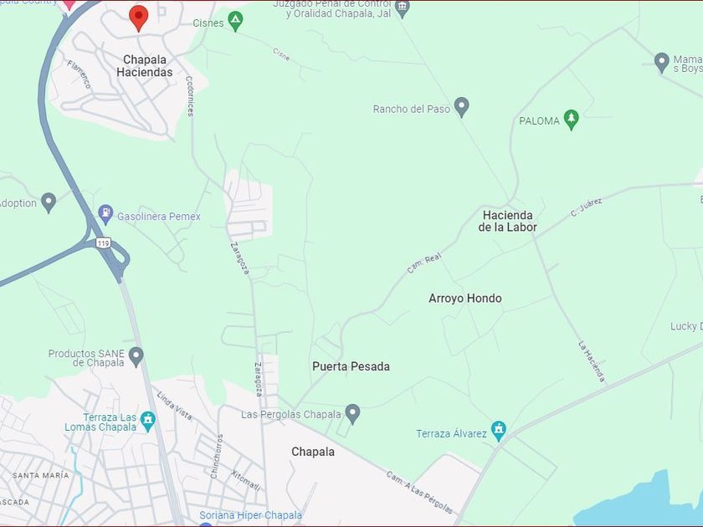Select the PALOMA park tree icon
Image resolution: width=703 pixels, height=527 pixels.
tap(571, 119)
